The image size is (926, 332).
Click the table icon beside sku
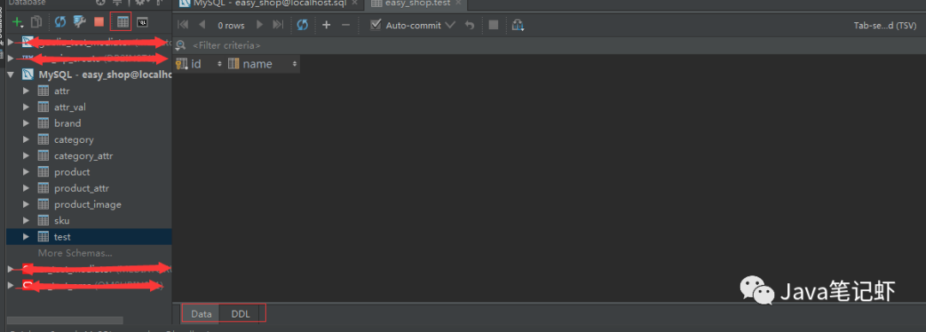[x=43, y=221]
